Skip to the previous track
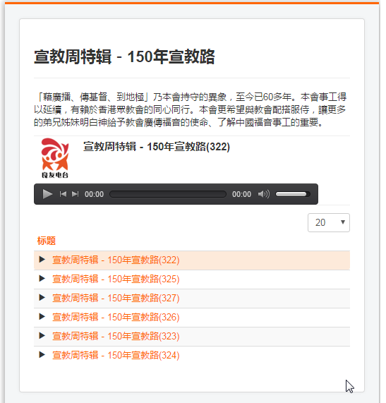The width and height of the screenshot is (386, 403). [63, 194]
